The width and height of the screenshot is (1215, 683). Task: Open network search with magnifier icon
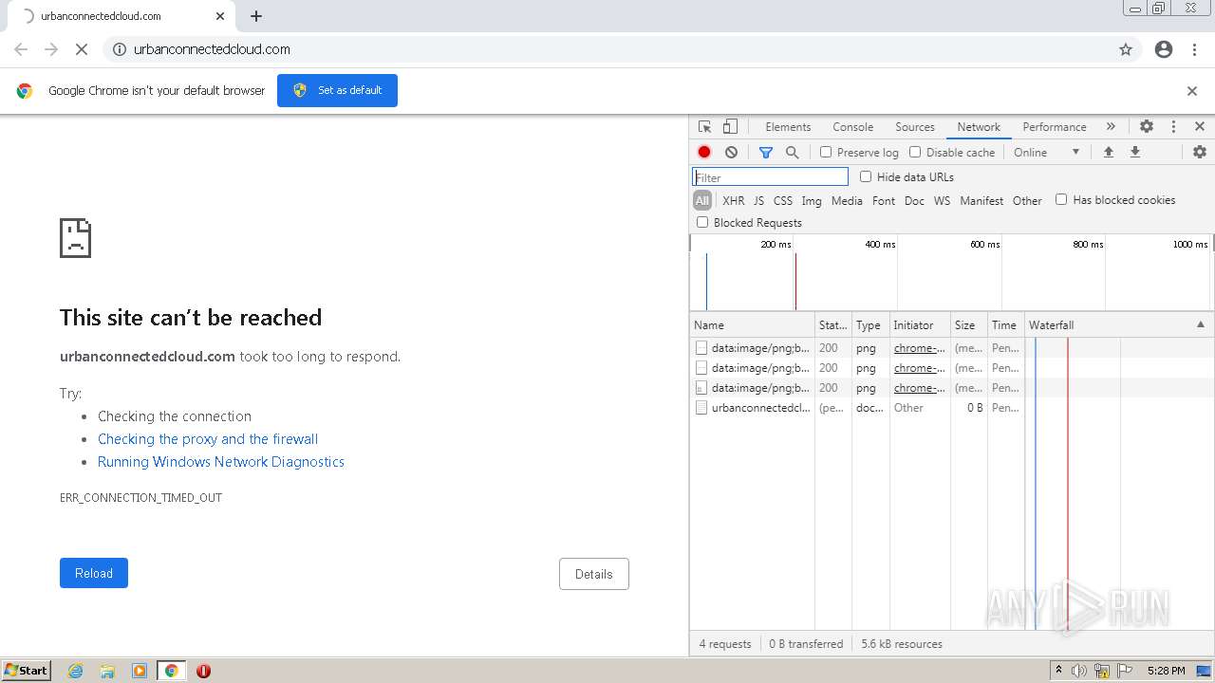coord(792,152)
